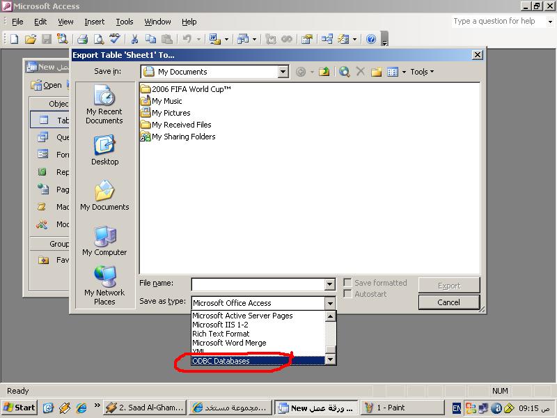The width and height of the screenshot is (557, 418).
Task: Open the Tools dropdown in dialog
Action: [x=422, y=72]
